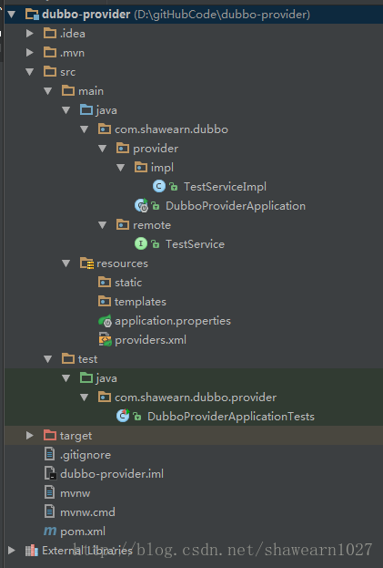Click the .idea folder icon
Viewport: 383px width, 568px height.
coord(50,34)
